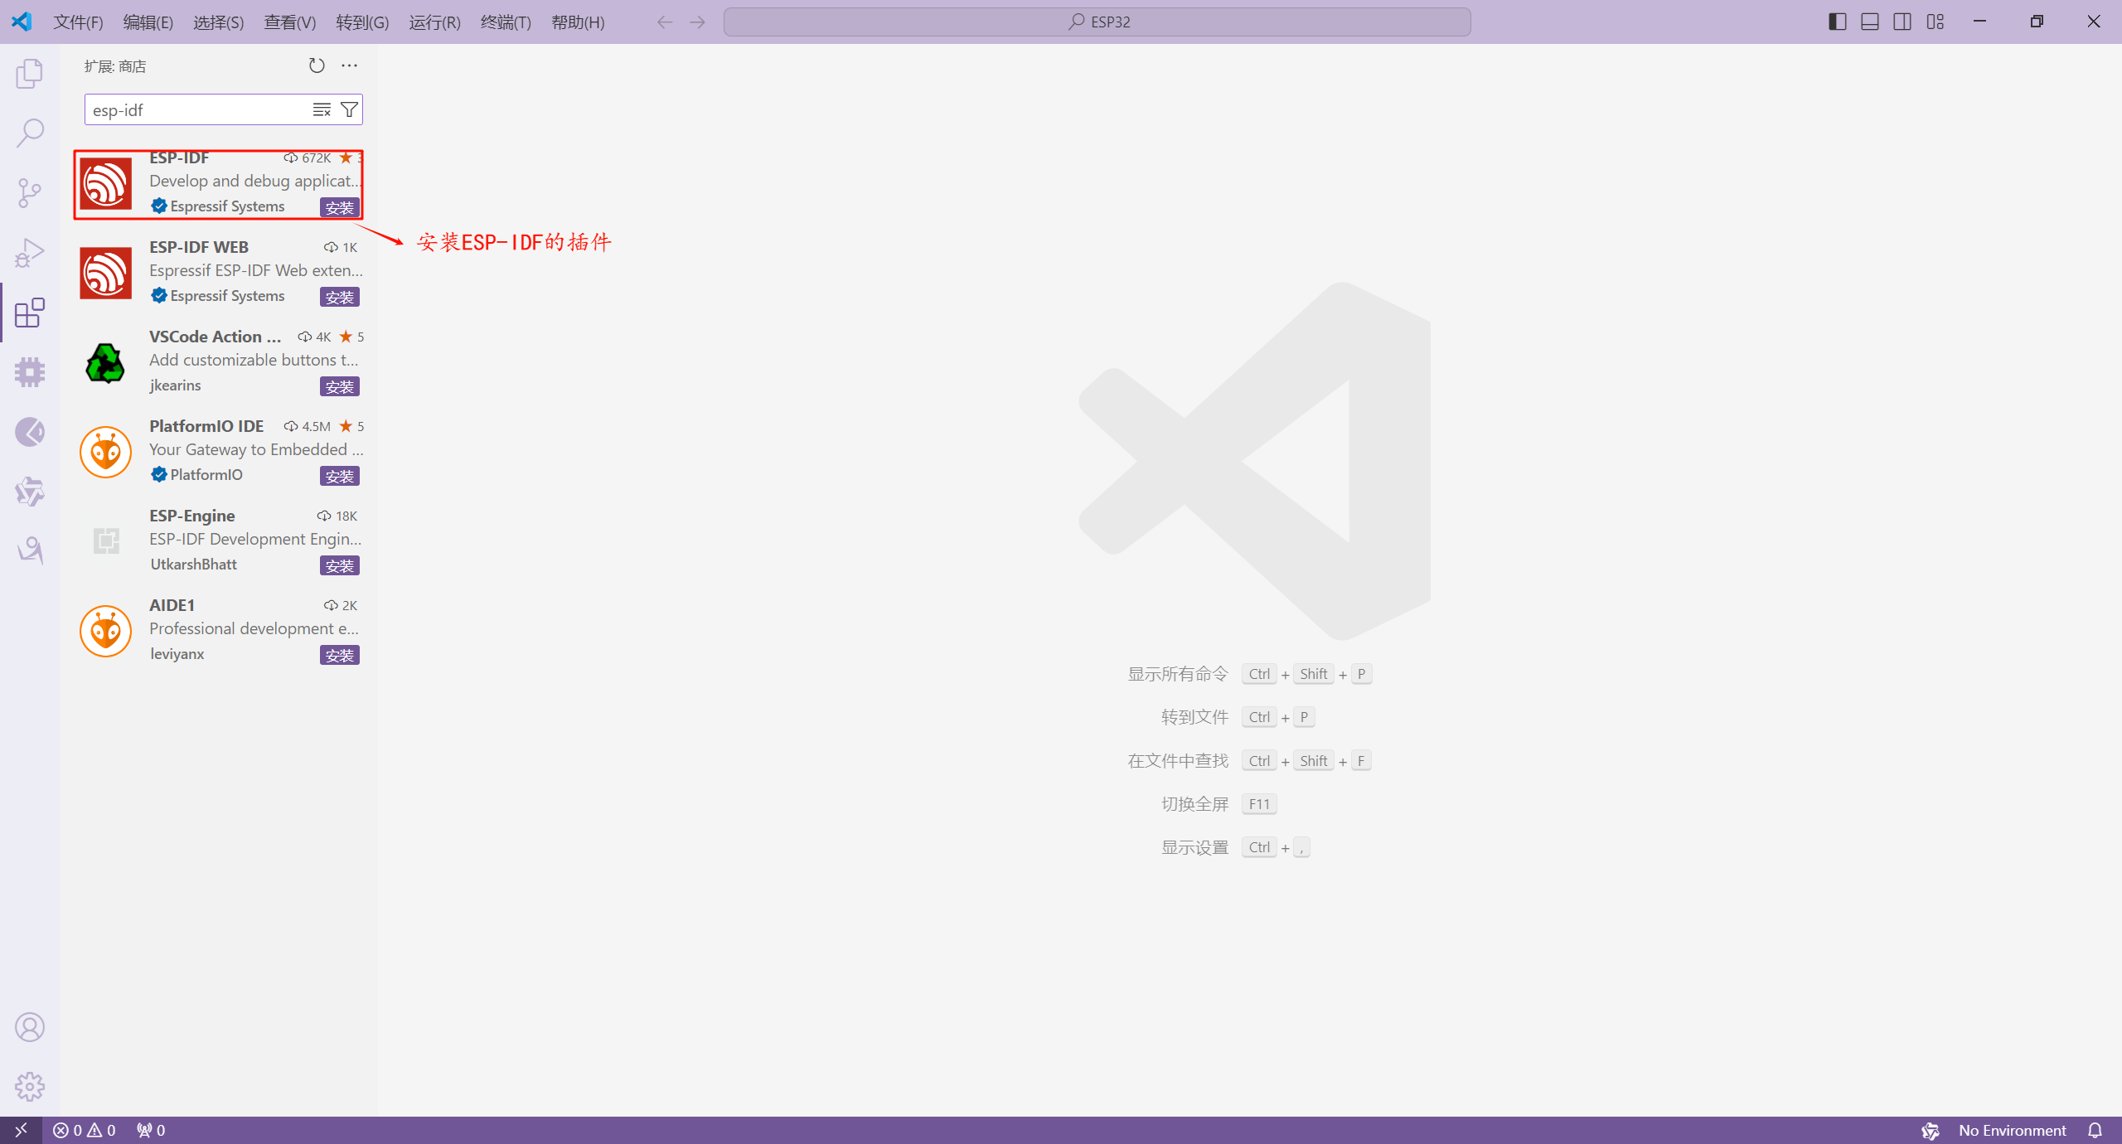The image size is (2122, 1144).
Task: Toggle primary side bar visibility
Action: [1837, 22]
